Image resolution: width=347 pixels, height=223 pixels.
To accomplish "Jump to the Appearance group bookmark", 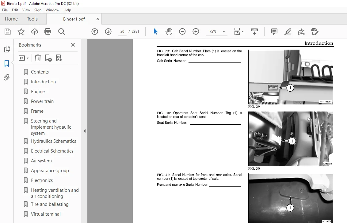I will 50,171.
